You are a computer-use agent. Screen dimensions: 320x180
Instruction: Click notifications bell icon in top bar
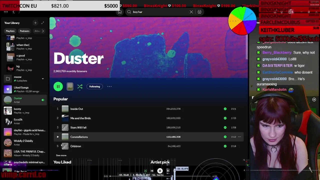pos(275,12)
